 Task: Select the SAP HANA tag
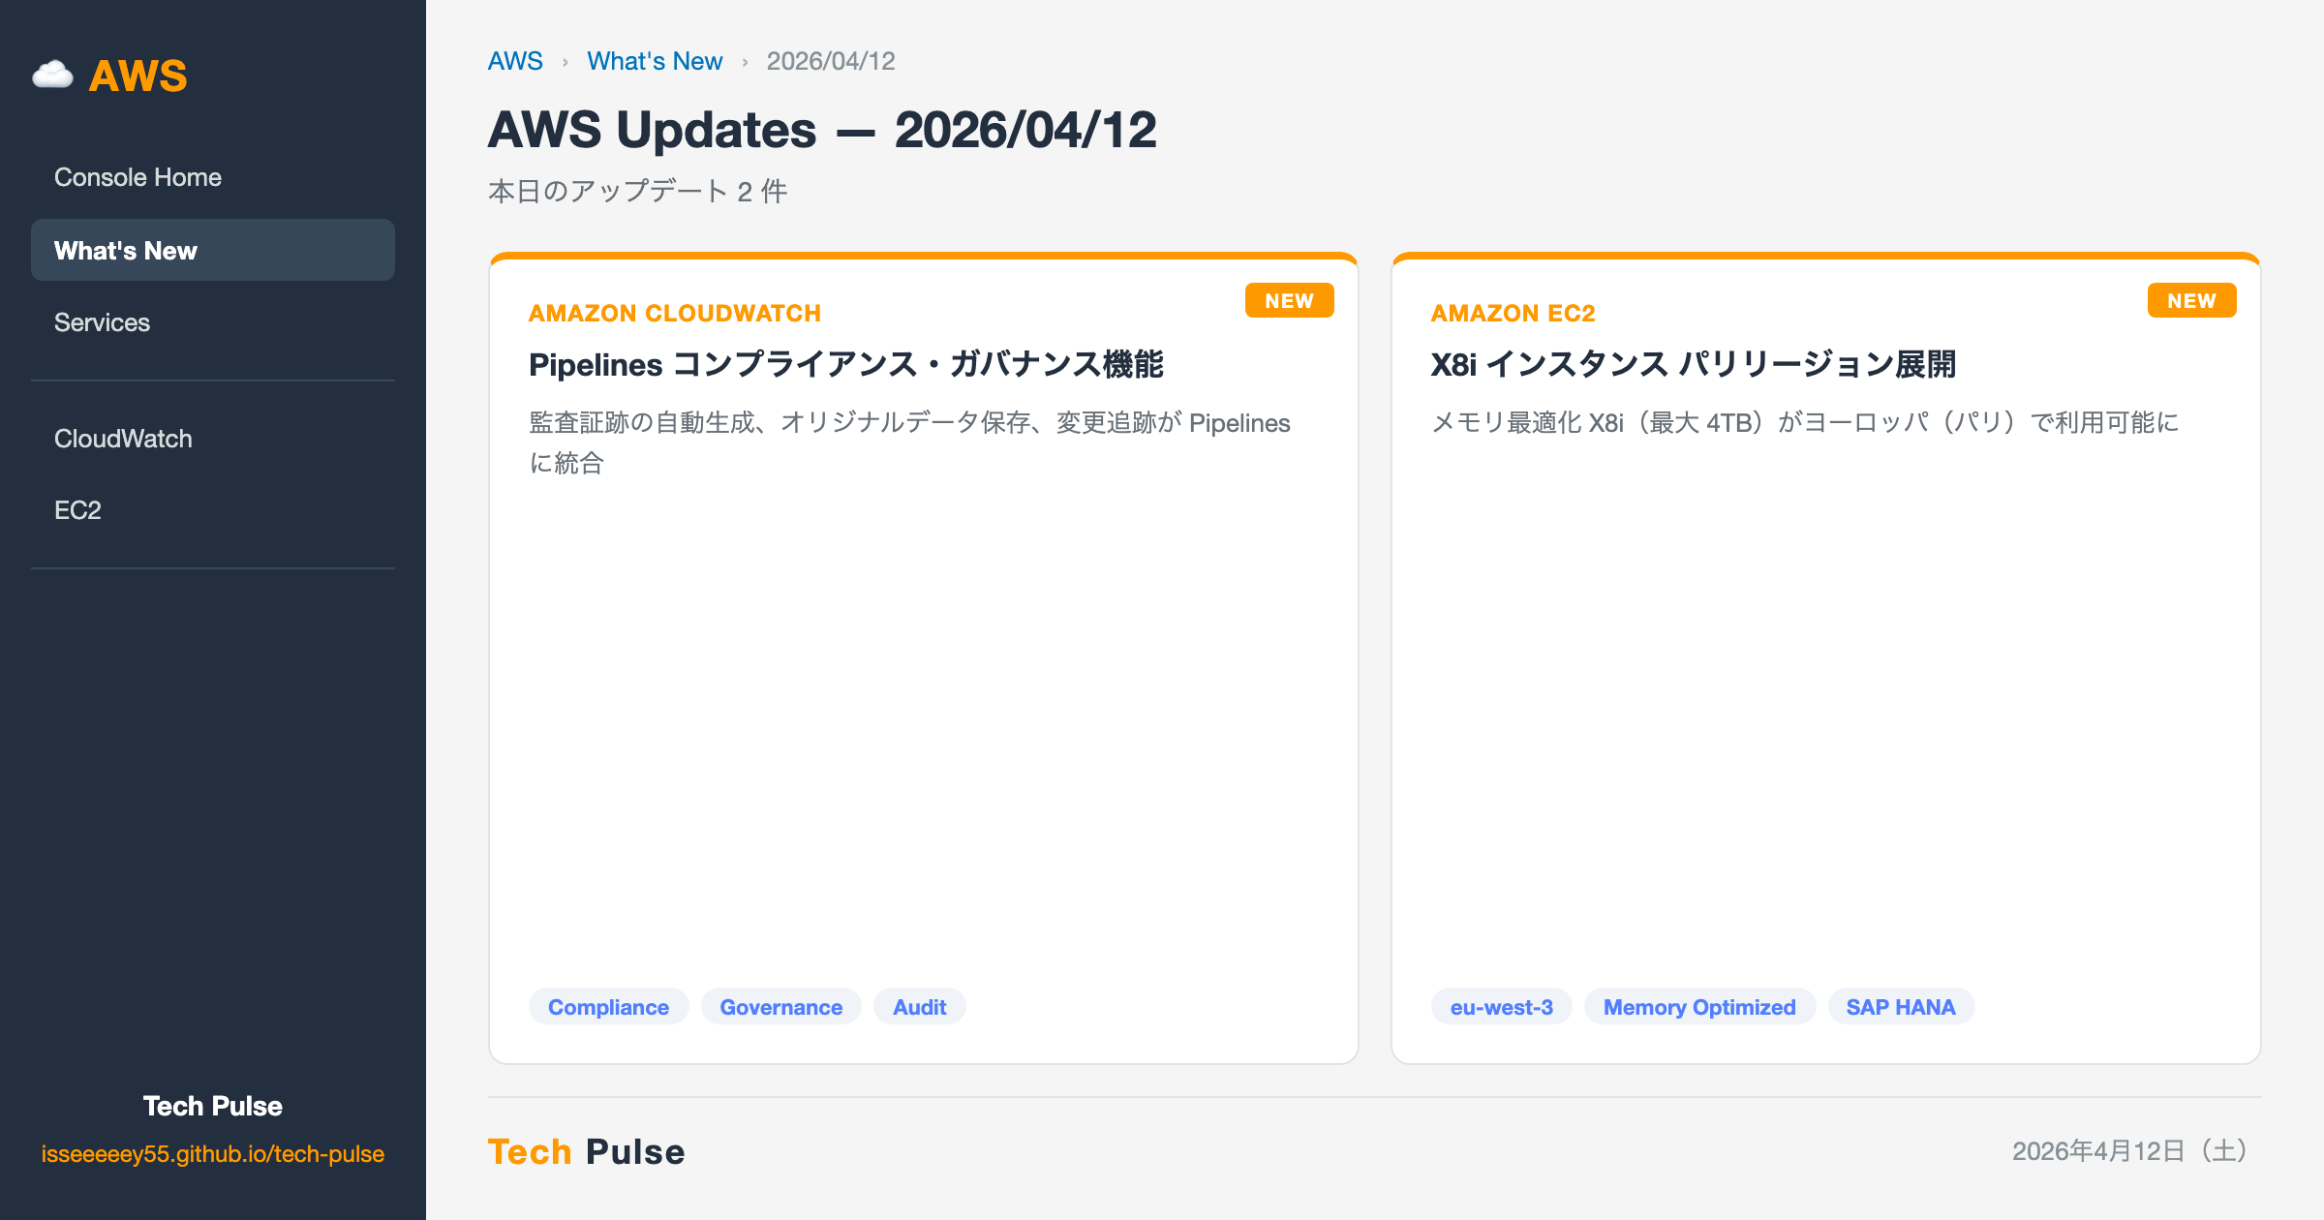[1900, 1007]
